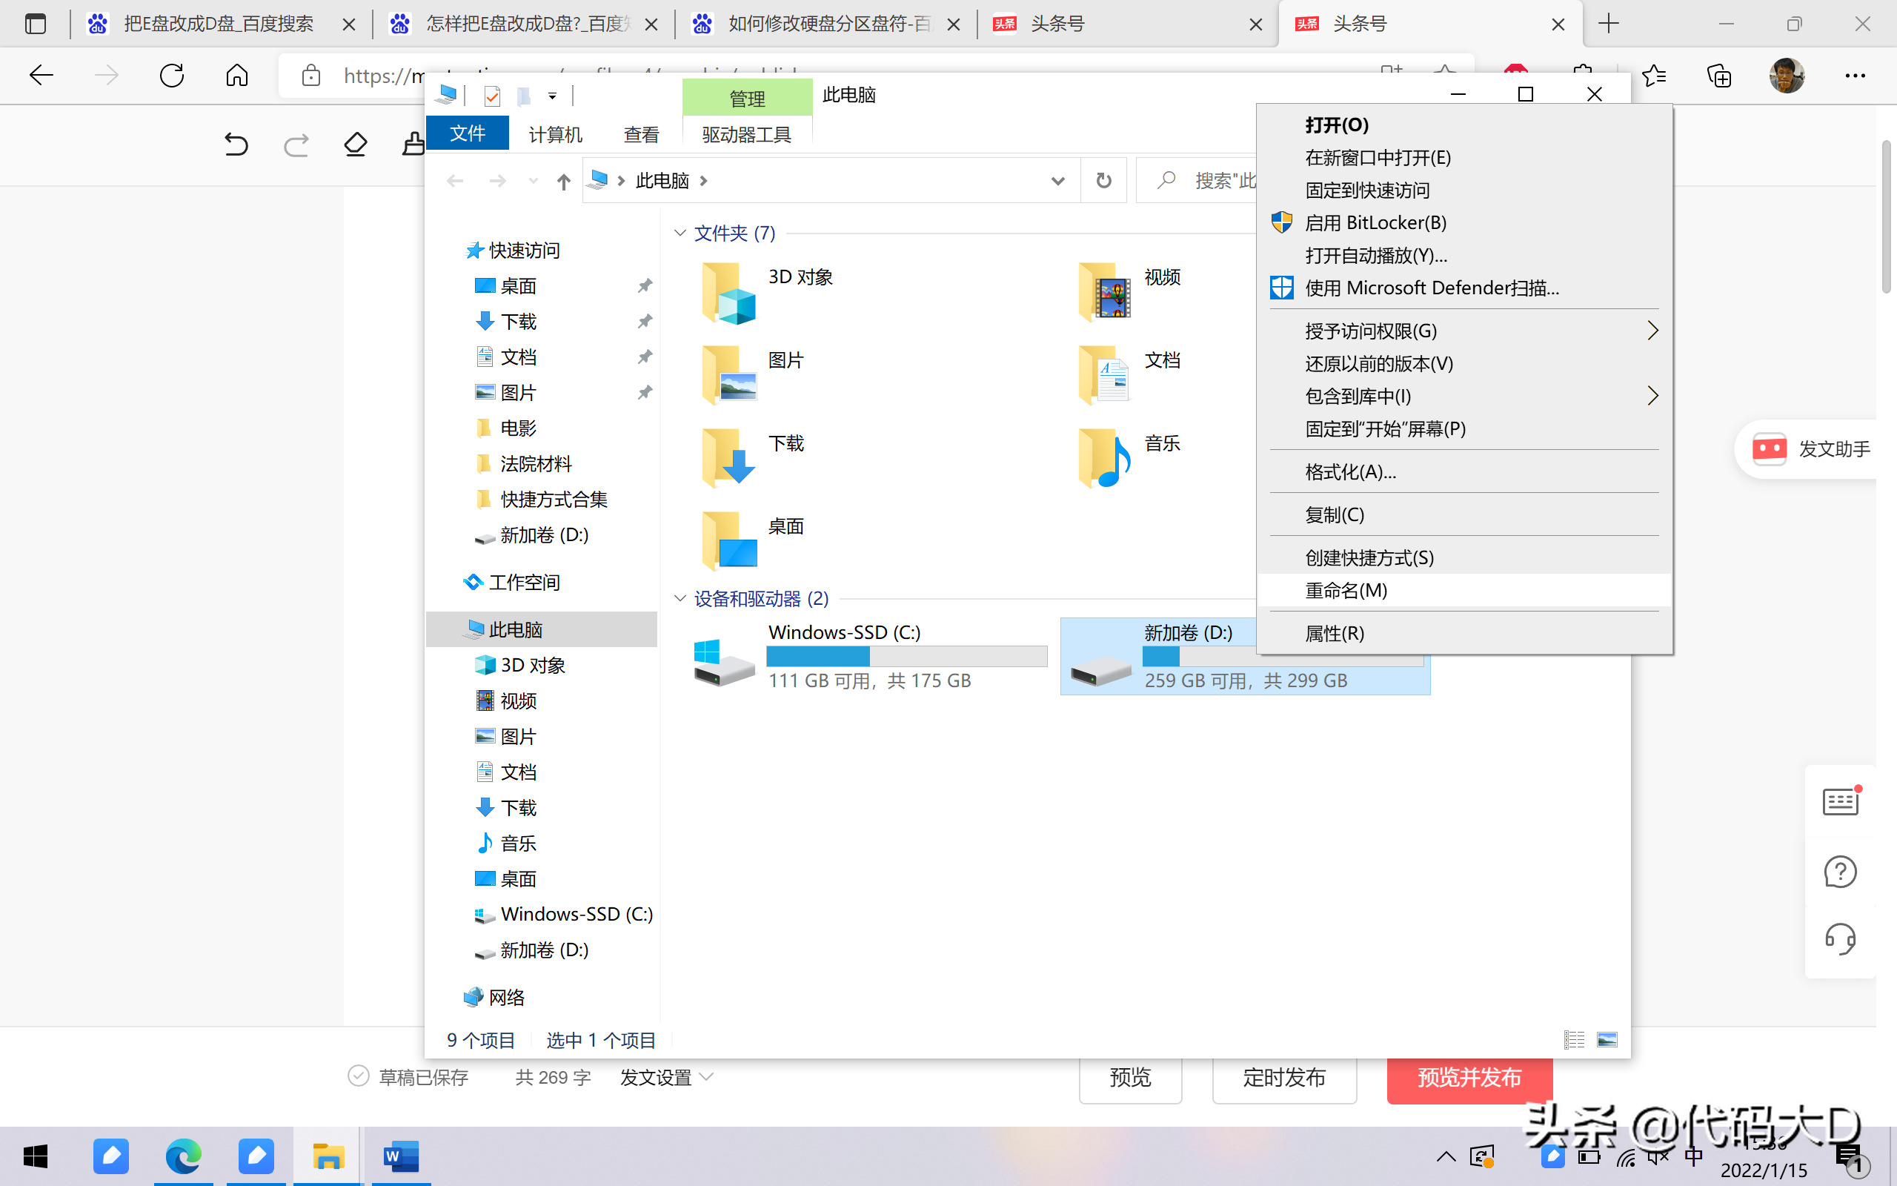Click the Explorer up-directory arrow

point(564,181)
